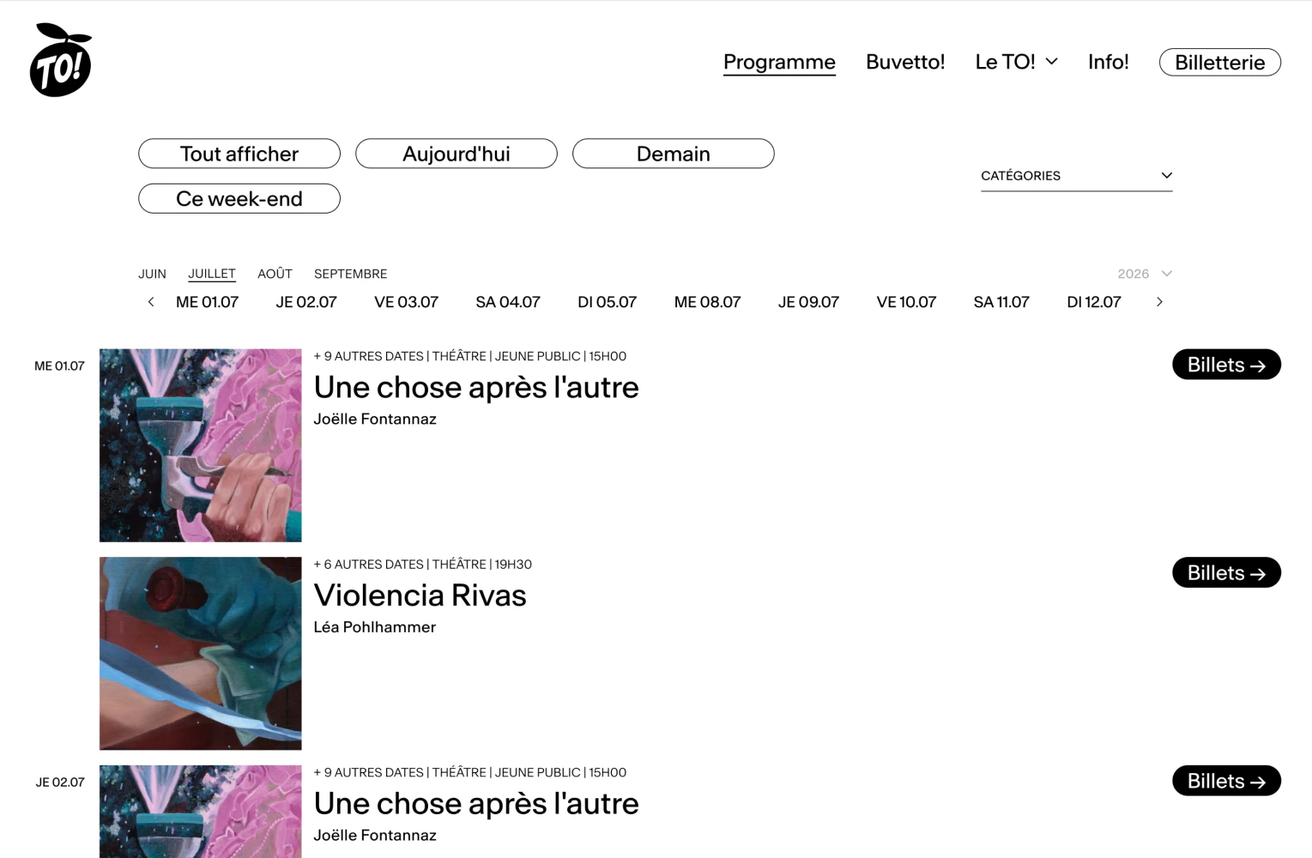The height and width of the screenshot is (858, 1312).
Task: Open the Buvetto! page
Action: 905,62
